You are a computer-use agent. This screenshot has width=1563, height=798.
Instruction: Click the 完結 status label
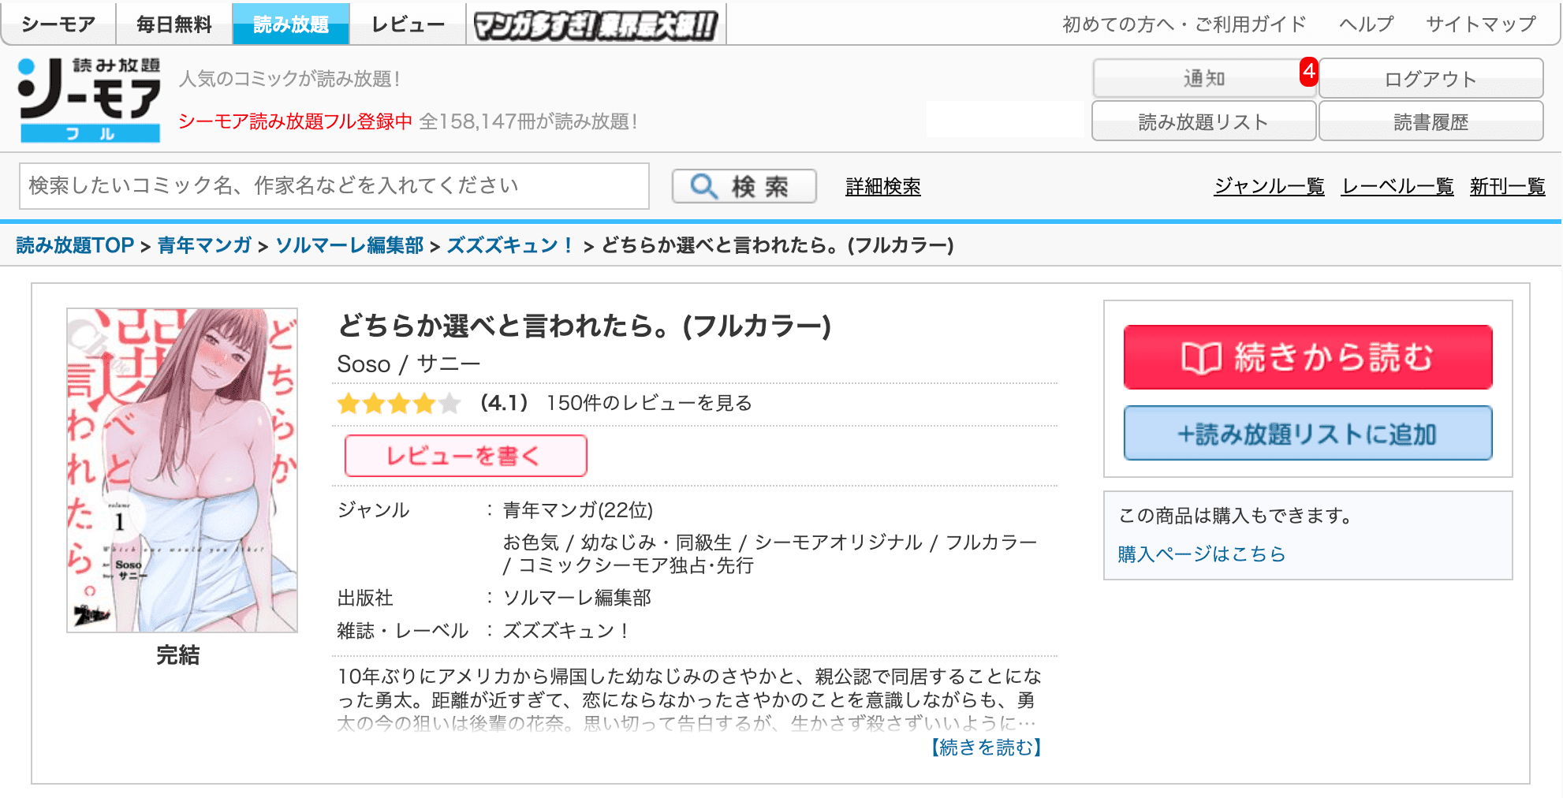click(178, 655)
